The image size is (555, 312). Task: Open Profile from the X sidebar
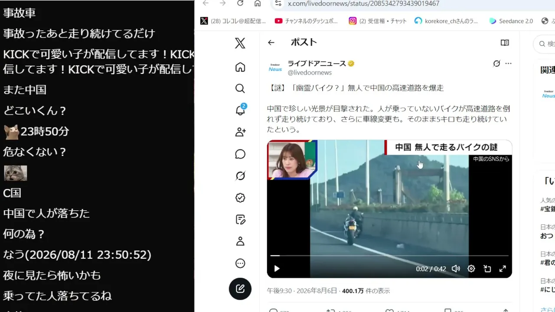[x=240, y=241]
